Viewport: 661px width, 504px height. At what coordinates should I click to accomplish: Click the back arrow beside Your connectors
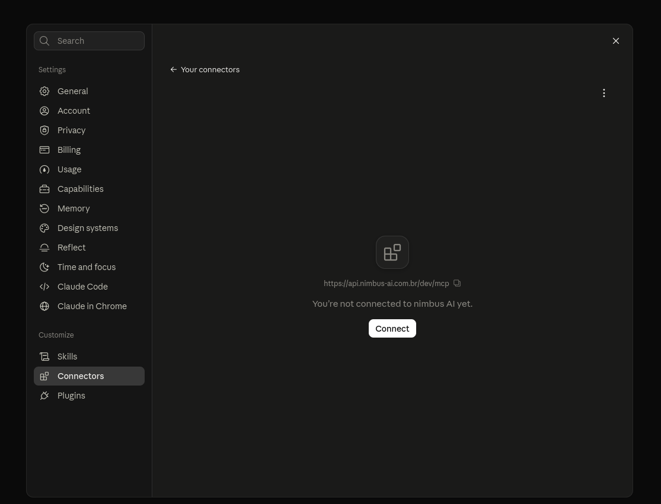tap(173, 70)
